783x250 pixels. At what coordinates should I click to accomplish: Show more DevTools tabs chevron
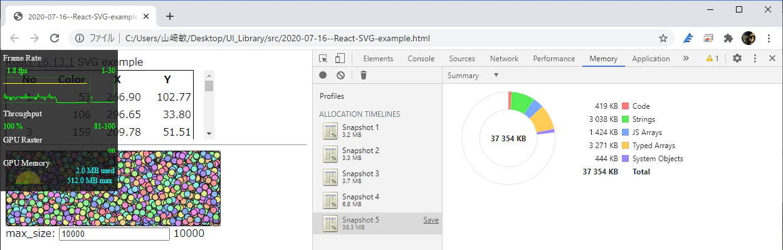click(x=686, y=59)
